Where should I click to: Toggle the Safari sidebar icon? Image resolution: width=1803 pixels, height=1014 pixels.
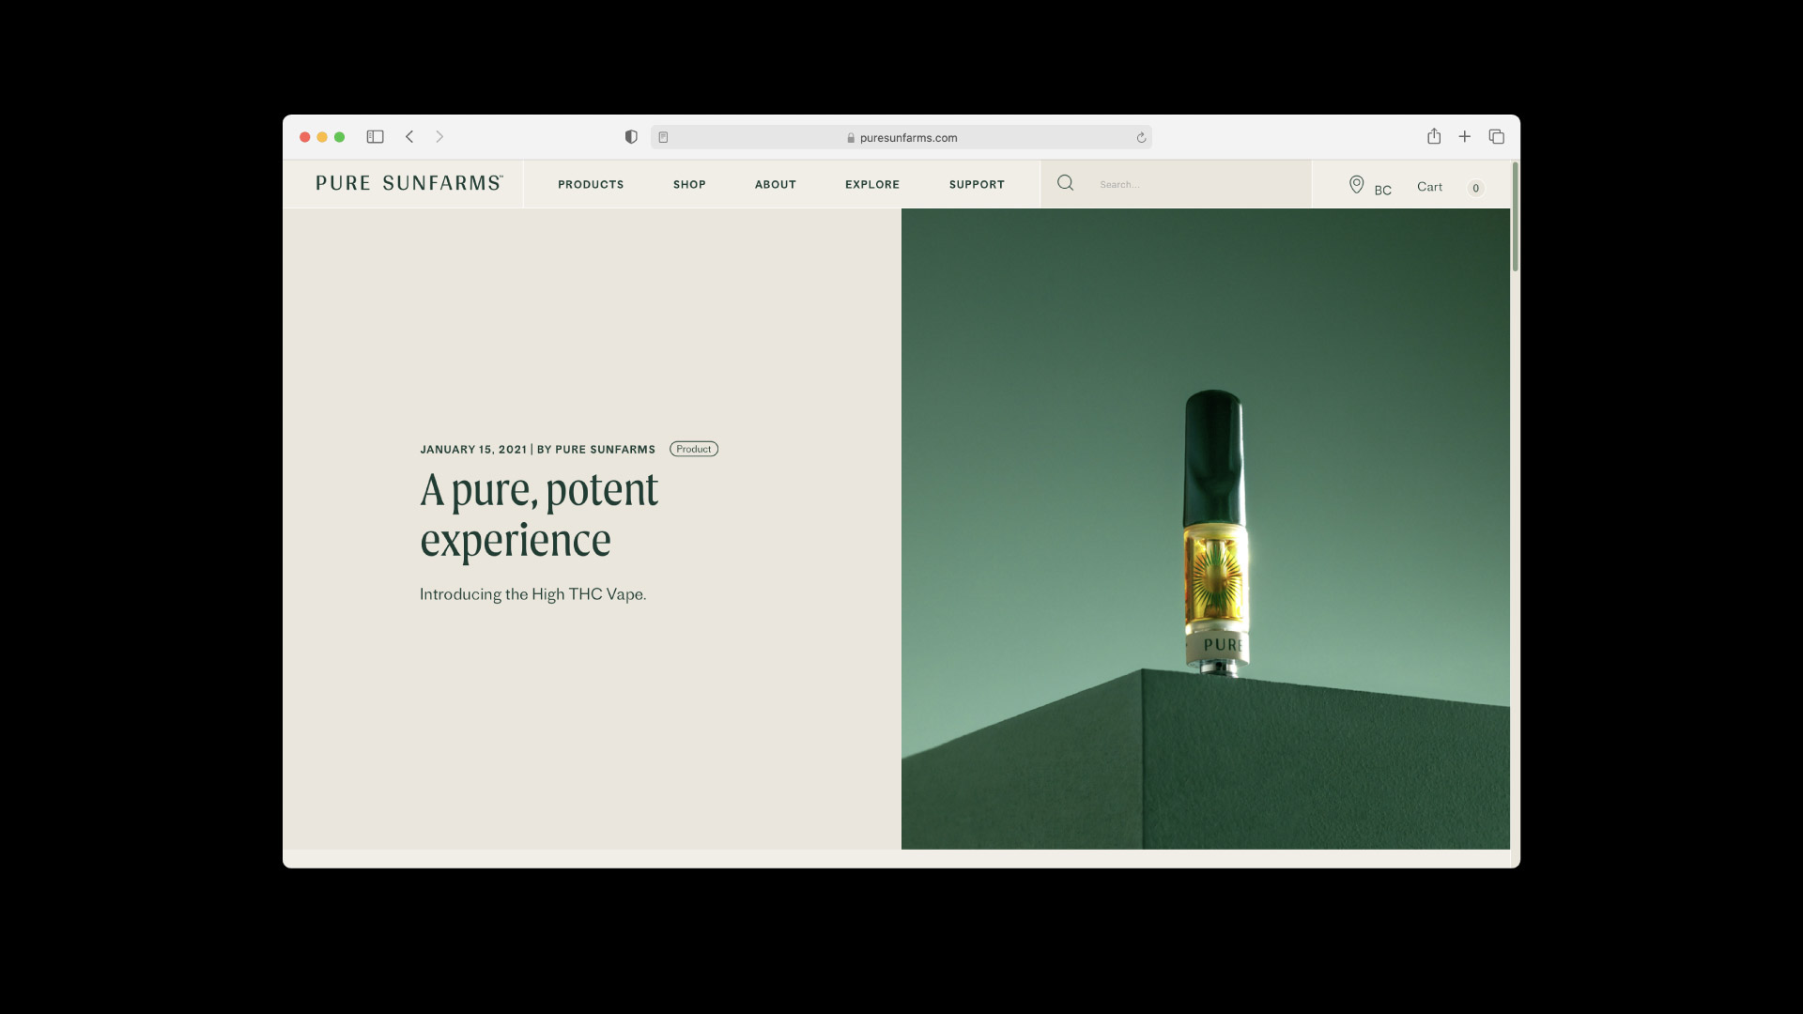point(375,137)
